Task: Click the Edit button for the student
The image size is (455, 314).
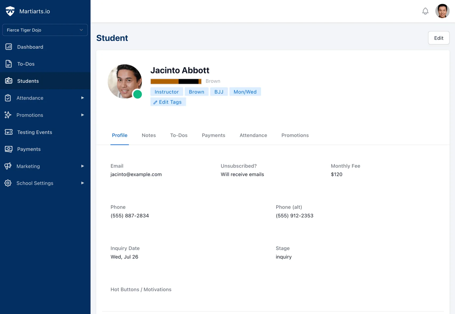Action: tap(439, 38)
